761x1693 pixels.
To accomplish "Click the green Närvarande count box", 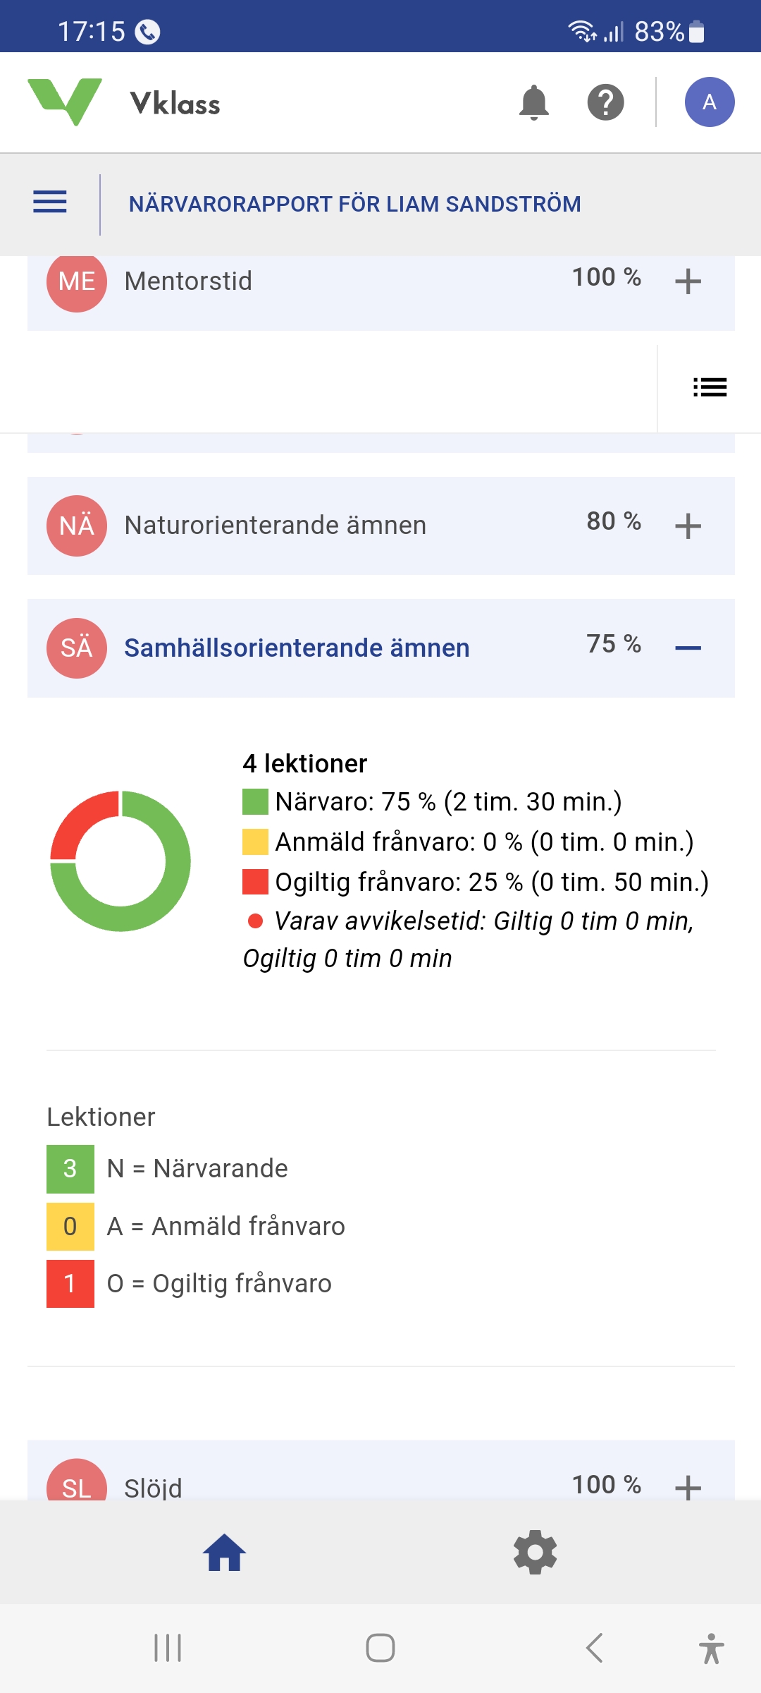I will pyautogui.click(x=70, y=1169).
